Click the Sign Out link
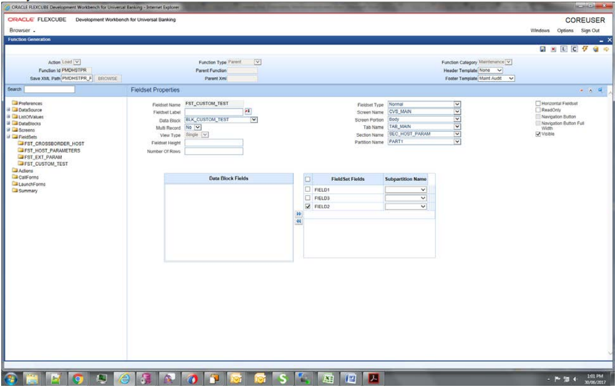 click(x=590, y=31)
